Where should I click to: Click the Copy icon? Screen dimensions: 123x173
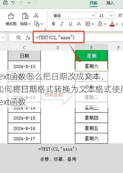[x=37, y=24]
